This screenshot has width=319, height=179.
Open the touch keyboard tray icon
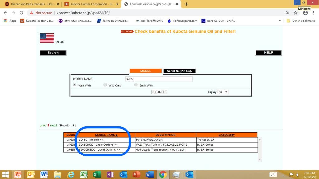(273, 175)
